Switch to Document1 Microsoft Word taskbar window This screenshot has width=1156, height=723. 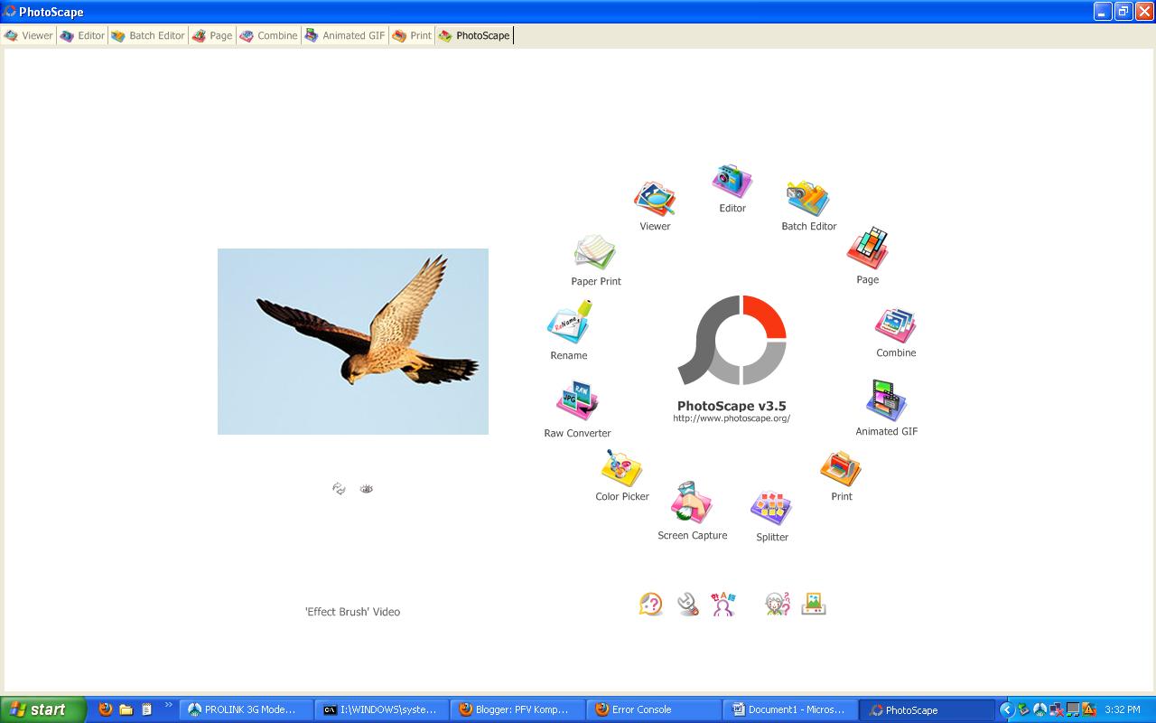click(x=790, y=709)
